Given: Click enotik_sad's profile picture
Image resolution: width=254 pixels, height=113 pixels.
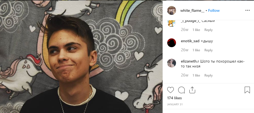Looking at the screenshot, I should 172,43.
